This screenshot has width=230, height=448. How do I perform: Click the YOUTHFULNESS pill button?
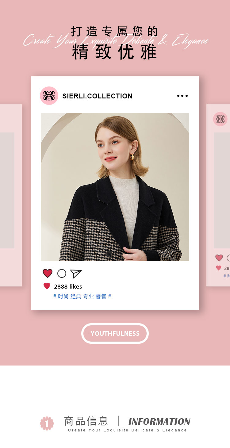tap(115, 333)
